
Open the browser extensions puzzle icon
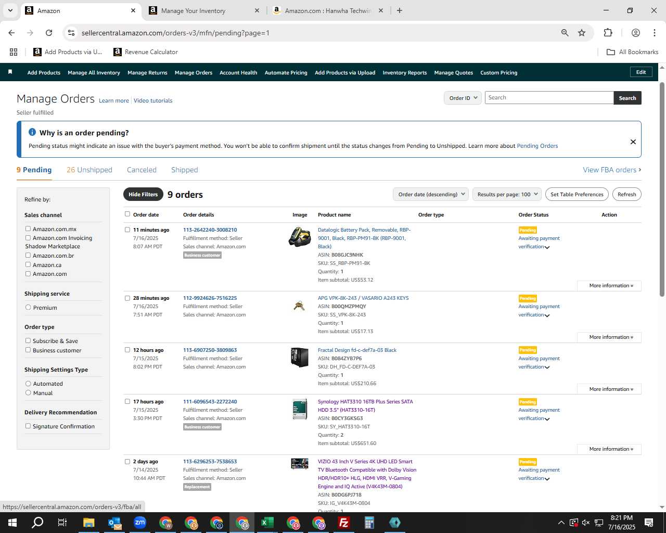608,33
